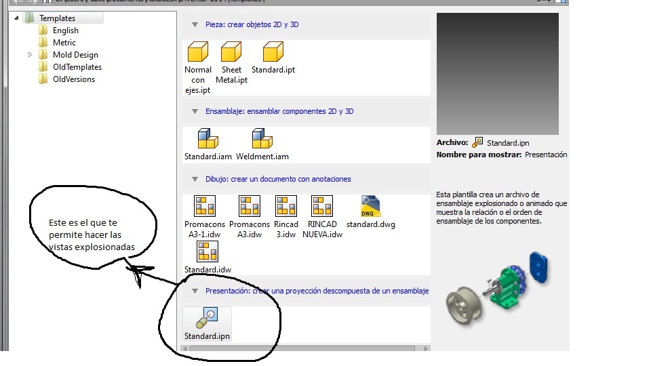Collapse the Dibujo section
This screenshot has width=651, height=366.
pos(195,179)
